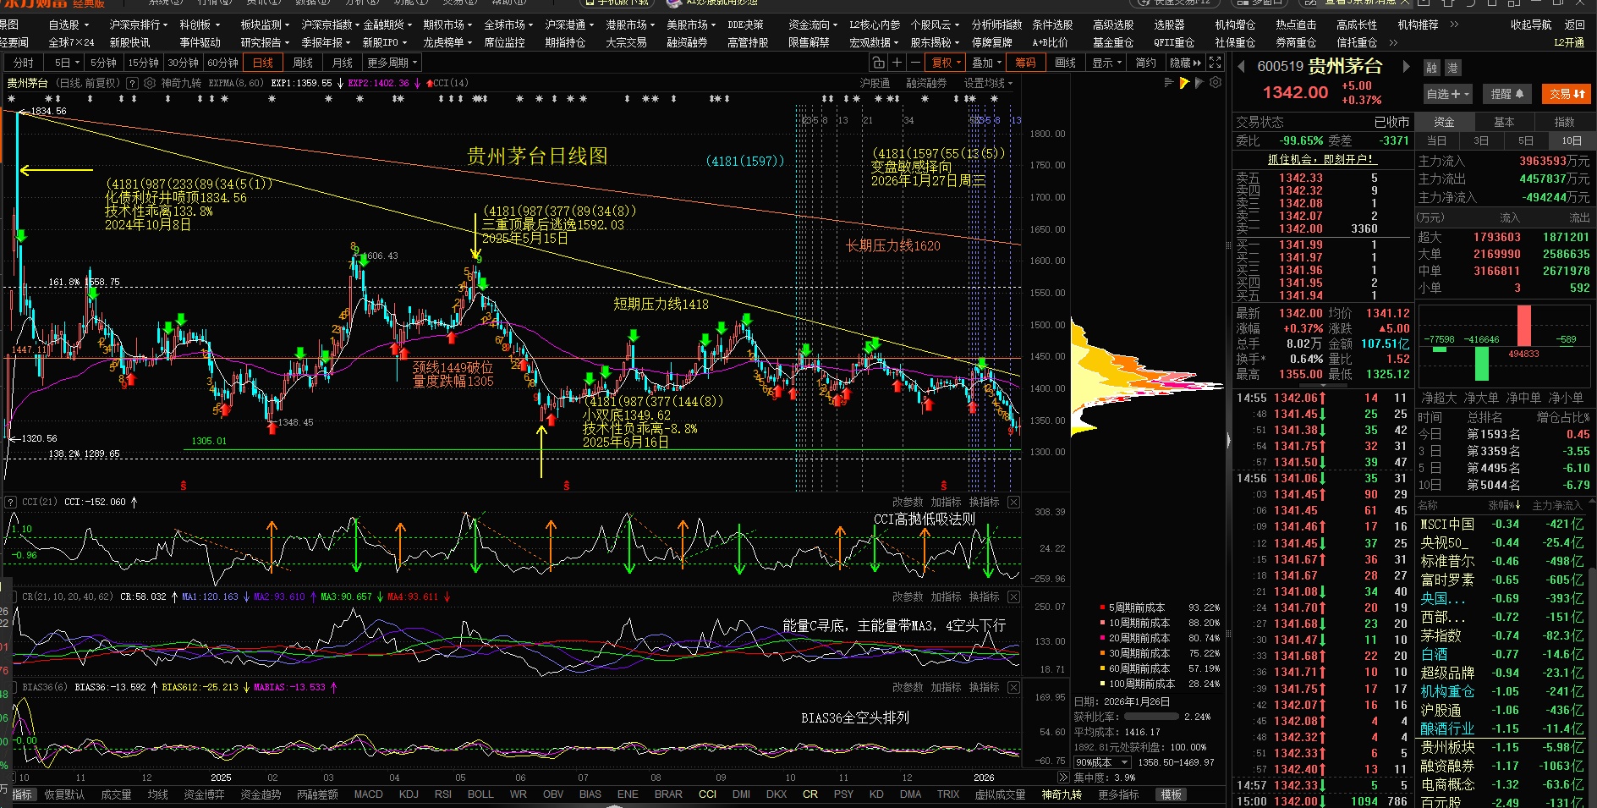Screen dimensions: 1597x808
Task: Click the 港 Hong Kong connect badge
Action: (1452, 68)
